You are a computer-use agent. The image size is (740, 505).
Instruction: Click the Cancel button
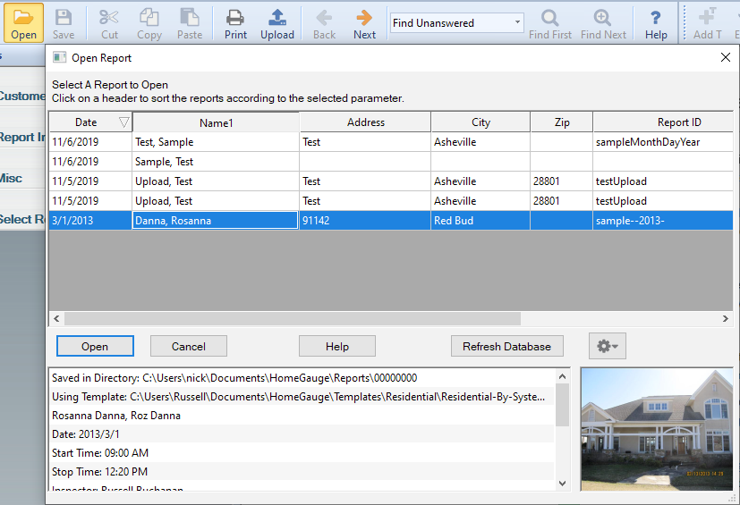(189, 347)
